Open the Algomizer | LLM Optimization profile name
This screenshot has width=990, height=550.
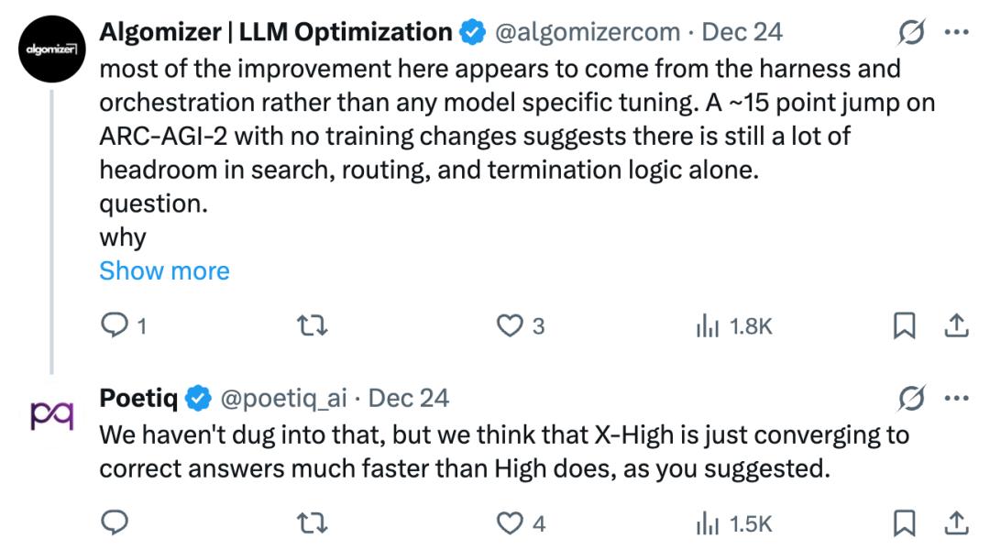[x=275, y=33]
